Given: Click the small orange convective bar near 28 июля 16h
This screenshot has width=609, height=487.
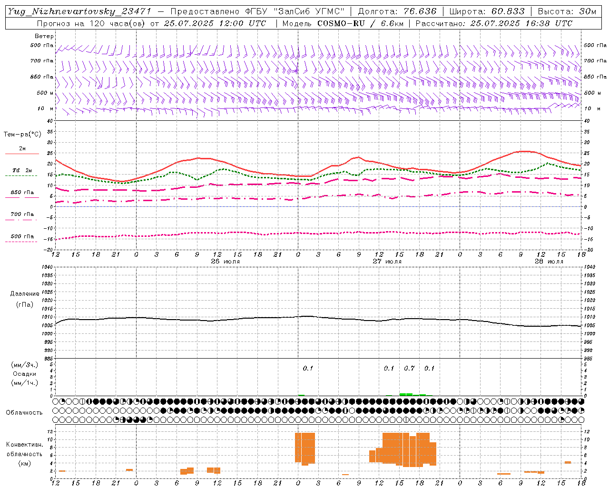Looking at the screenshot, I should pyautogui.click(x=568, y=462).
